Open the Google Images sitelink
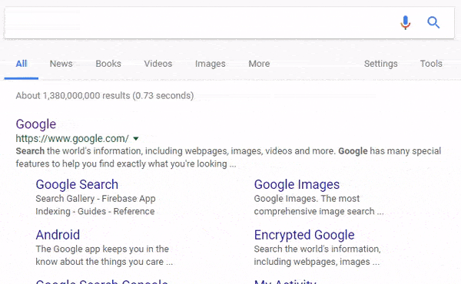461x284 pixels. (x=297, y=185)
